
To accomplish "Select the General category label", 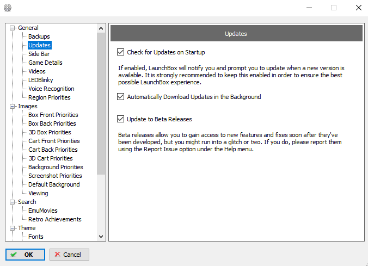I will coord(28,28).
